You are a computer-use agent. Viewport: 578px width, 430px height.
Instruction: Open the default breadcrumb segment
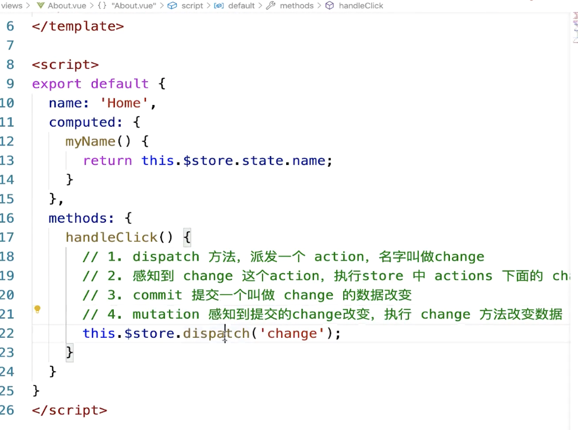click(241, 6)
